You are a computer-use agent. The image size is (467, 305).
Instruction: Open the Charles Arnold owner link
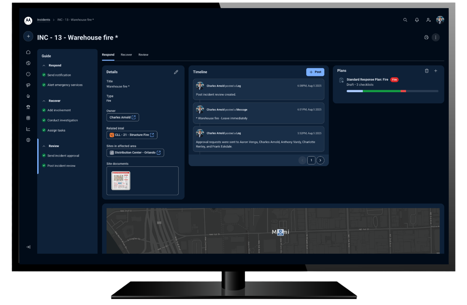123,117
